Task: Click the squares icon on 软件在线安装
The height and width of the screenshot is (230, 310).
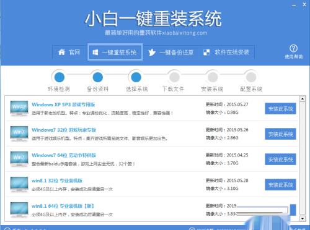Action: pos(206,53)
